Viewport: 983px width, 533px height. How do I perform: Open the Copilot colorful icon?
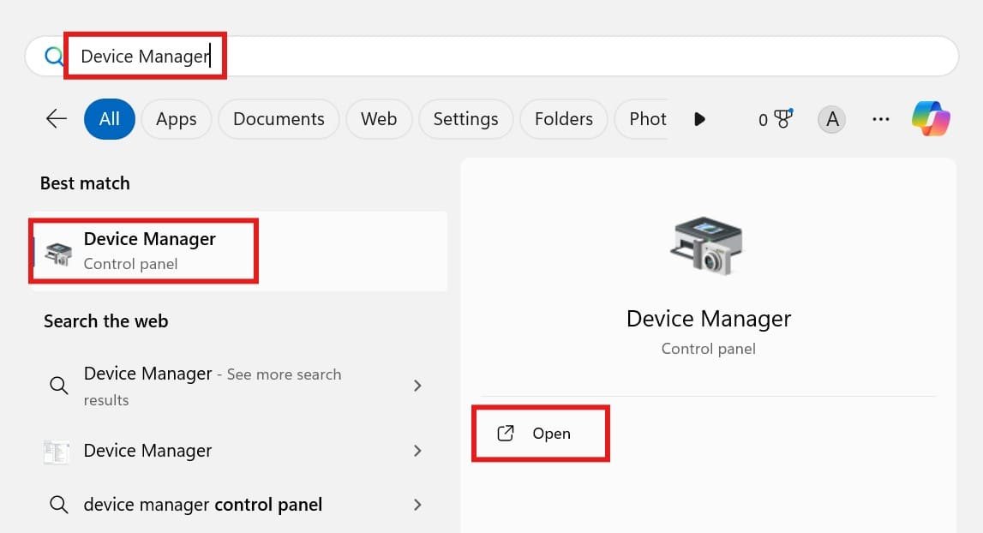(930, 119)
